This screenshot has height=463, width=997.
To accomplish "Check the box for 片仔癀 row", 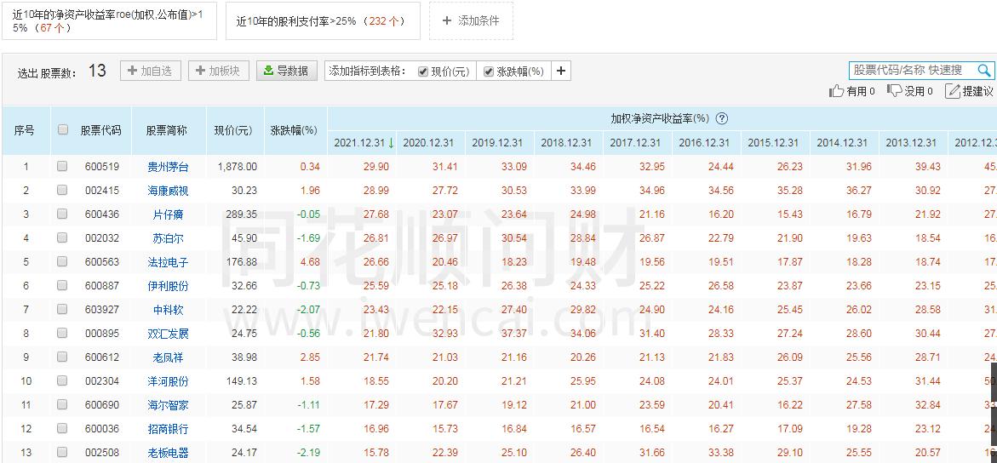I will (61, 214).
